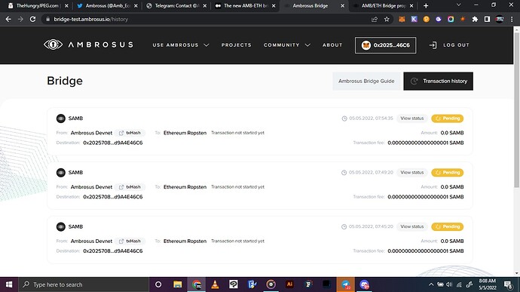Open the Windows Start menu
The image size is (520, 292).
click(9, 284)
